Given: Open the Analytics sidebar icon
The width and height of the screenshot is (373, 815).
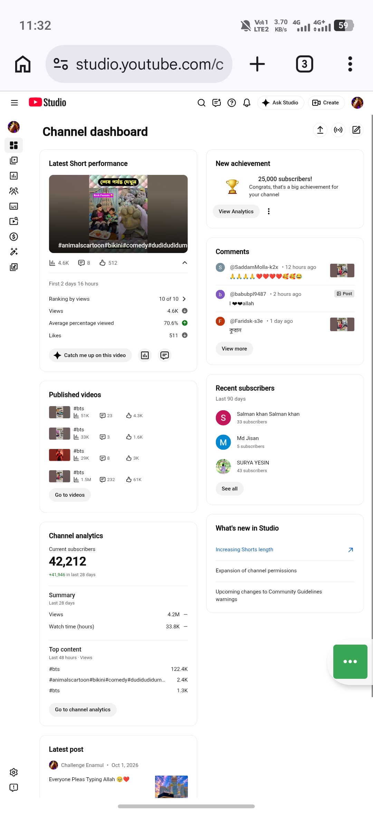Looking at the screenshot, I should pyautogui.click(x=14, y=176).
